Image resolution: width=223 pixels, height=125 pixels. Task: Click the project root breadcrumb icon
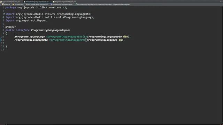(3, 5)
